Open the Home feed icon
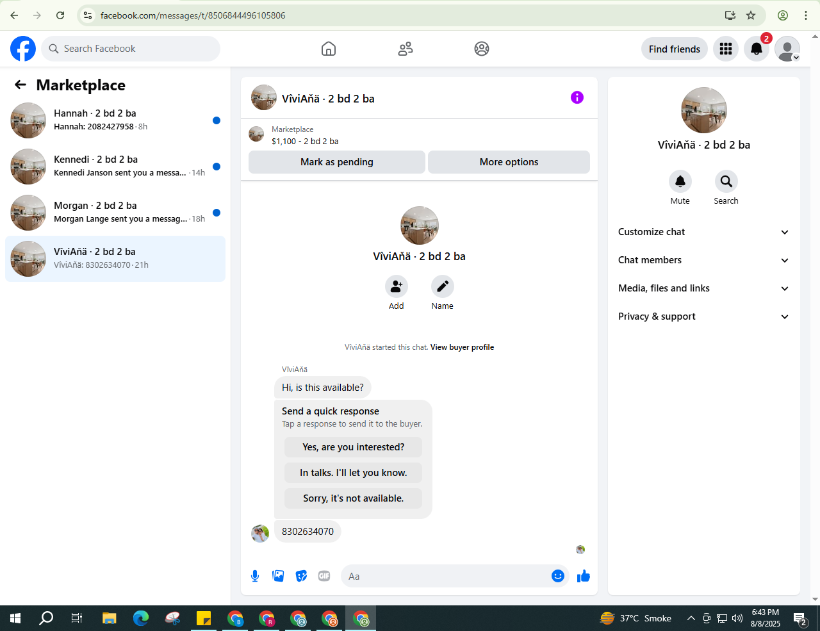 point(329,49)
